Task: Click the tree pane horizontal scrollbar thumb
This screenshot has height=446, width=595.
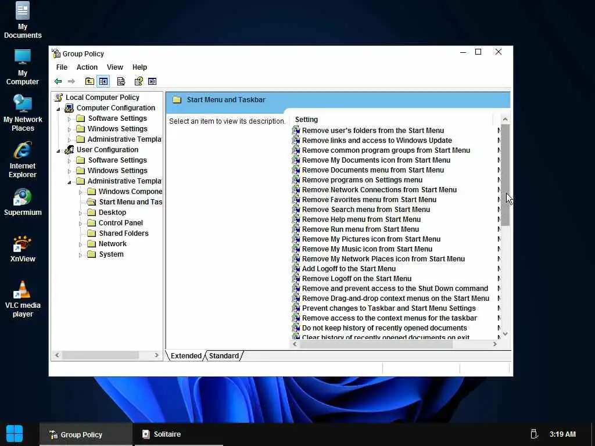Action: [101, 355]
